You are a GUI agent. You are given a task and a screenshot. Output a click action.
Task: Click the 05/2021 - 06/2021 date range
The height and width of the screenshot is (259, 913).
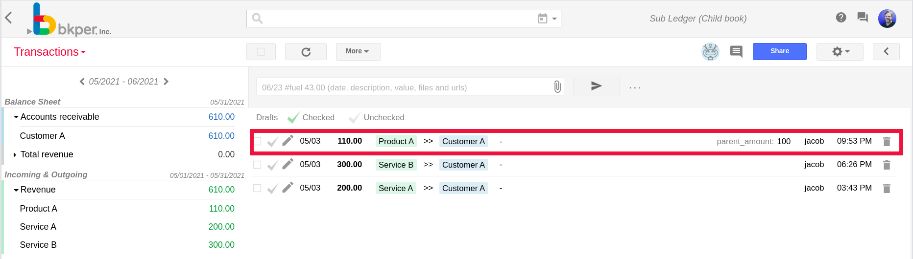(123, 82)
